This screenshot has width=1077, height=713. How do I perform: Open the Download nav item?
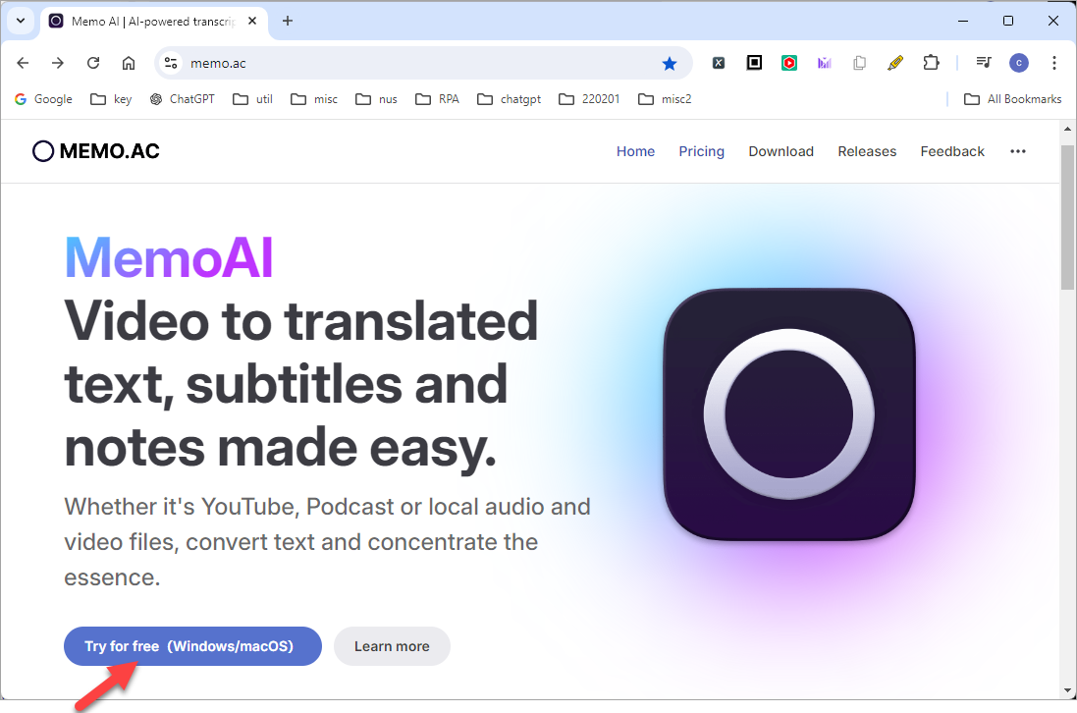(781, 151)
